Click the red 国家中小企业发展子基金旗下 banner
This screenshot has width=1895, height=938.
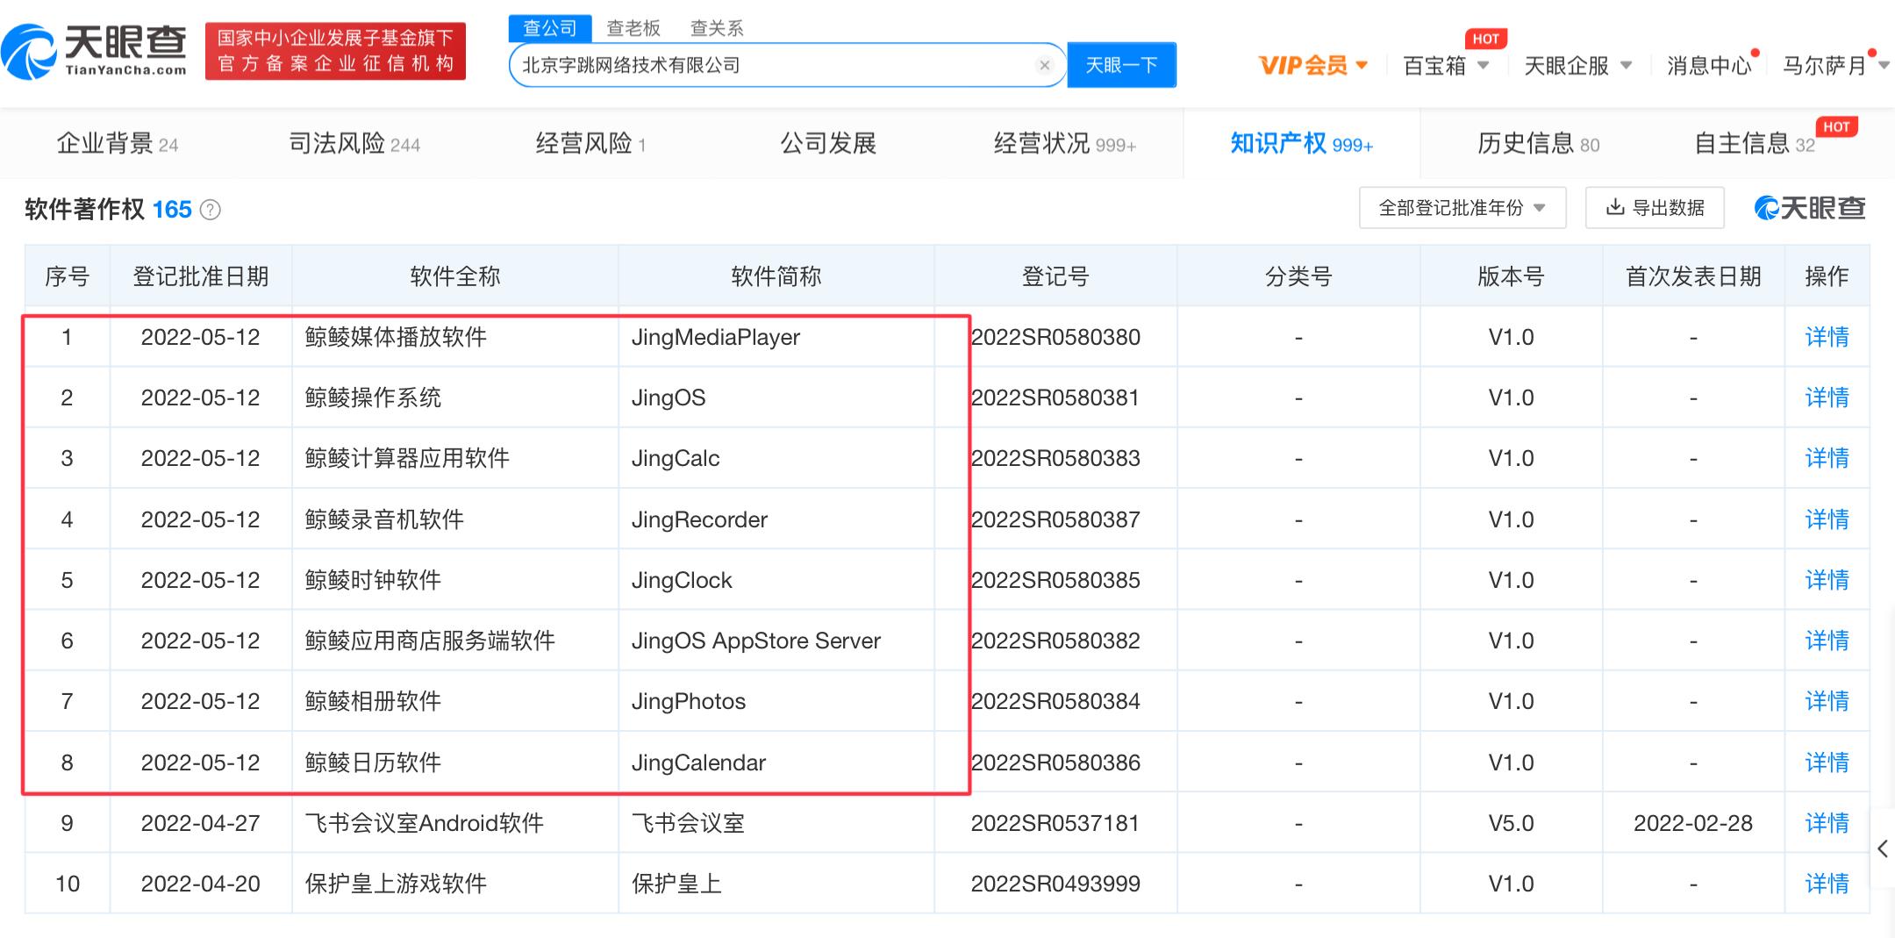pyautogui.click(x=335, y=51)
